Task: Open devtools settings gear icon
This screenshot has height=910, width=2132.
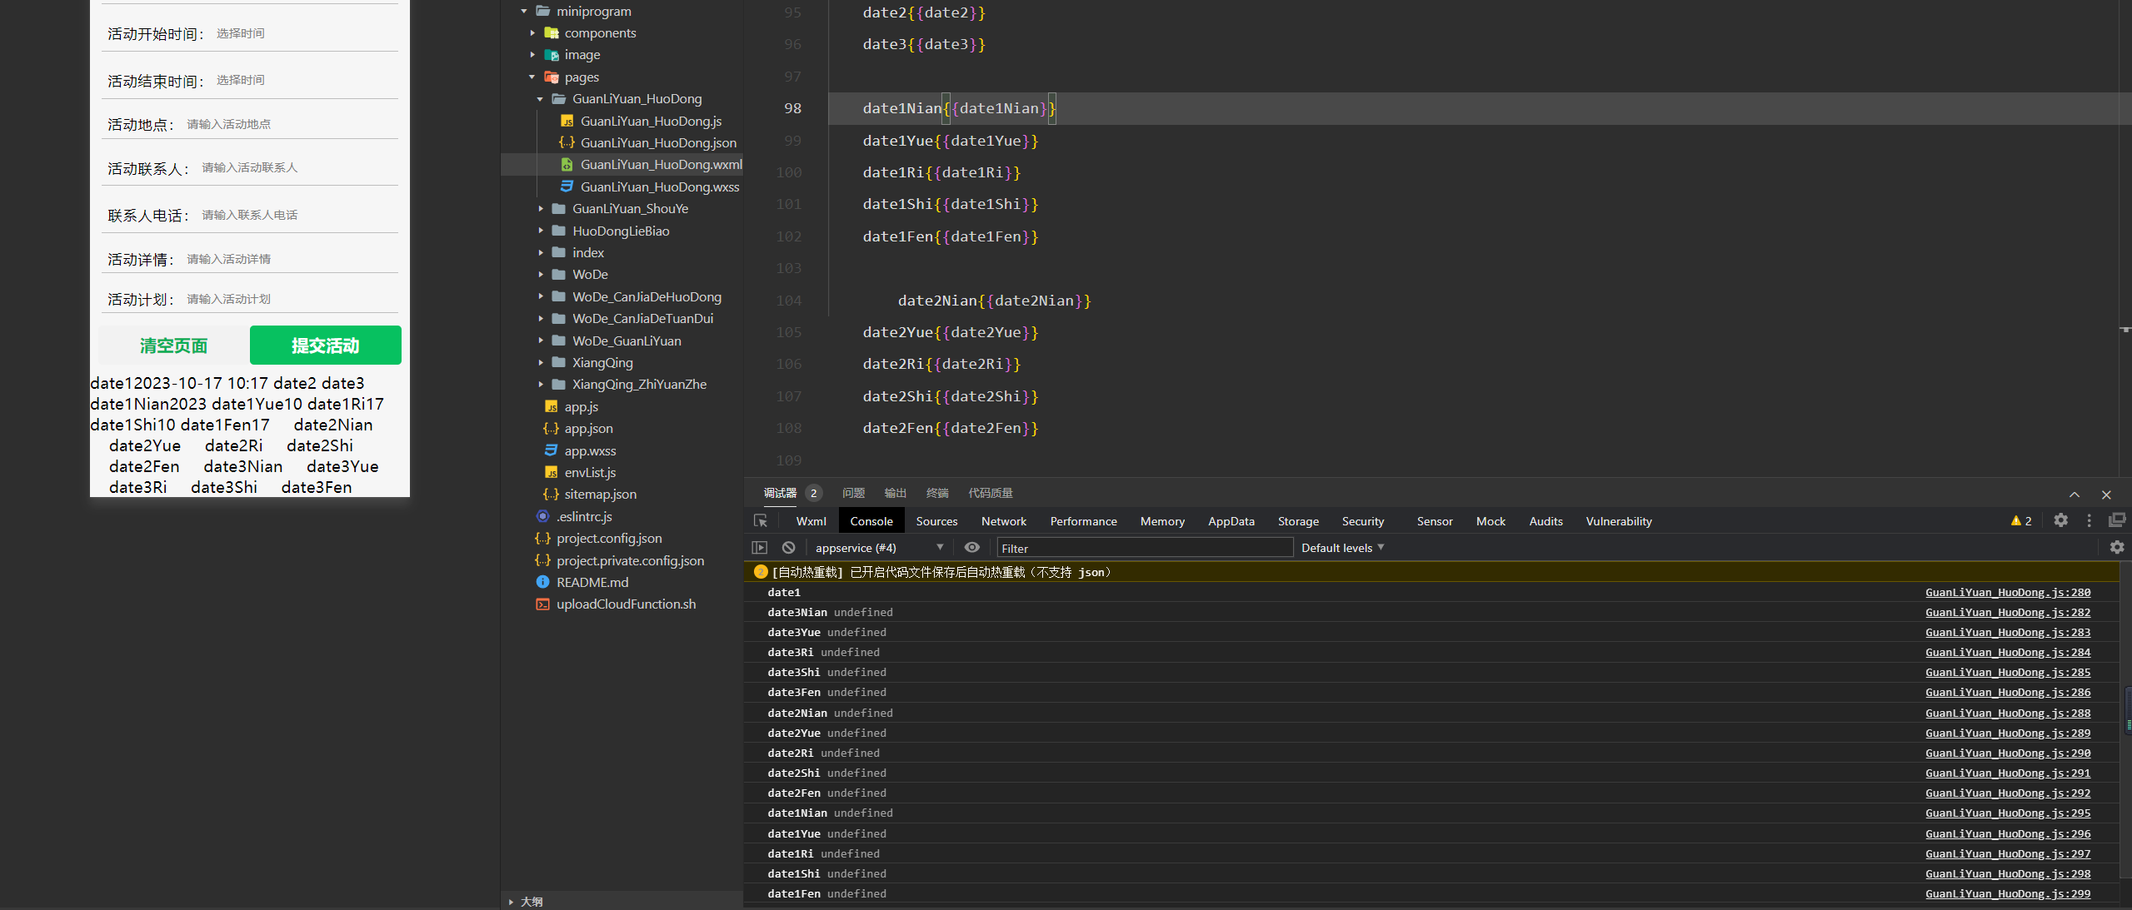Action: 2060,520
